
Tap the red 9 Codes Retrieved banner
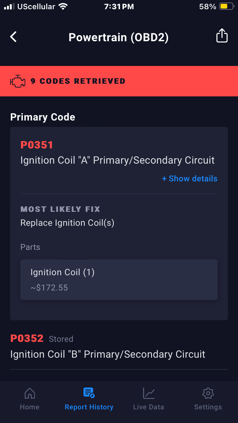point(119,81)
